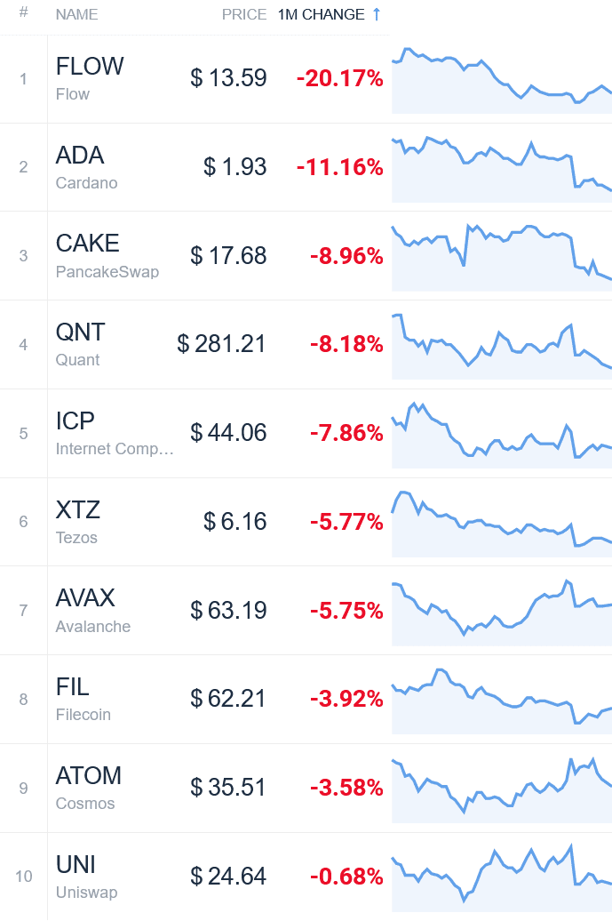The width and height of the screenshot is (612, 921).
Task: Select the # rank column header
Action: click(23, 13)
